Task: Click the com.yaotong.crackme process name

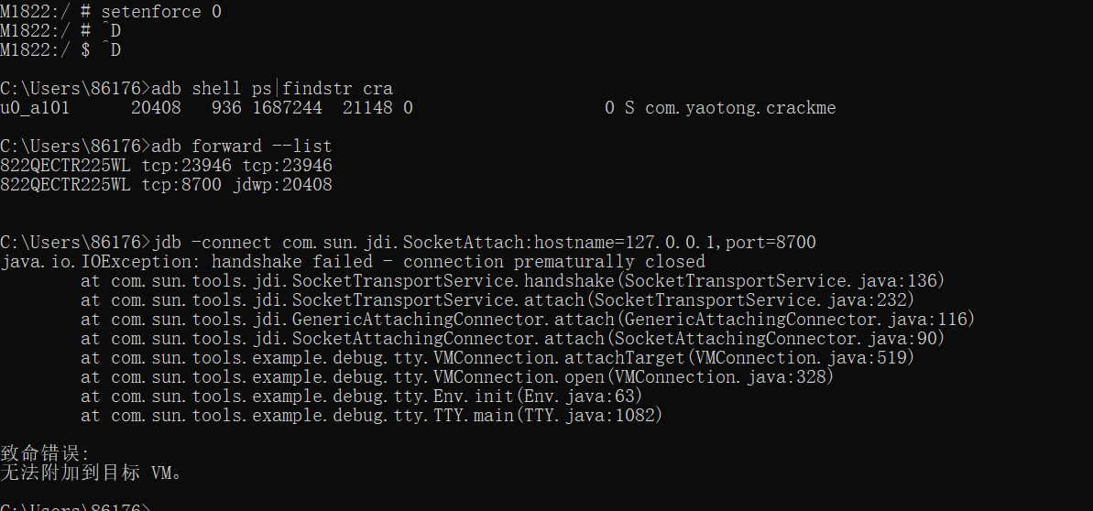Action: (740, 108)
